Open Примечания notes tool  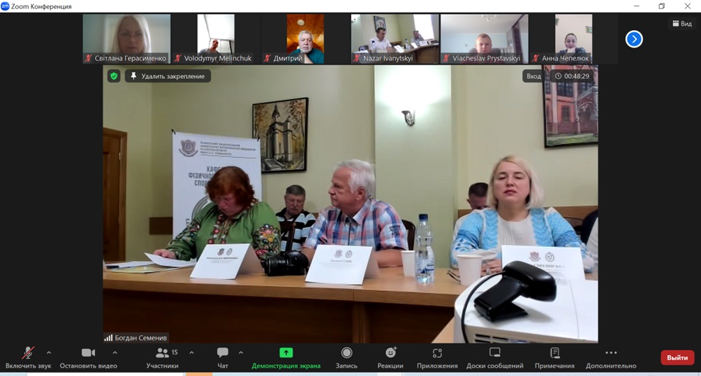tap(554, 357)
